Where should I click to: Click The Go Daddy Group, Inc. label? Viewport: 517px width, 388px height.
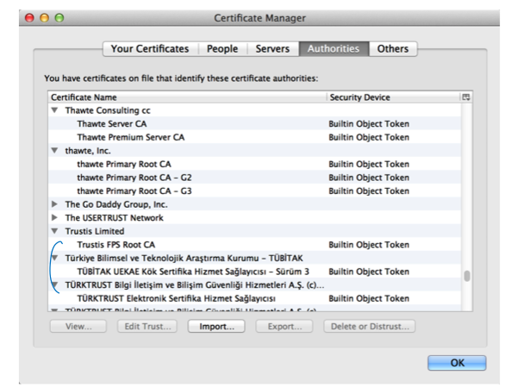pyautogui.click(x=116, y=204)
